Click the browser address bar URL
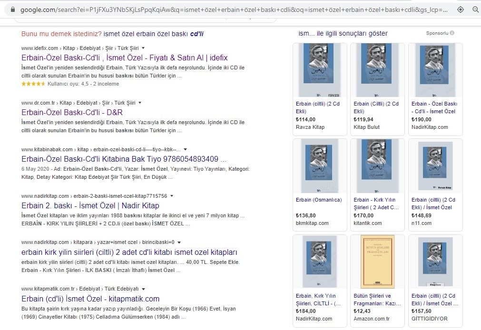This screenshot has width=481, height=330. tap(234, 10)
